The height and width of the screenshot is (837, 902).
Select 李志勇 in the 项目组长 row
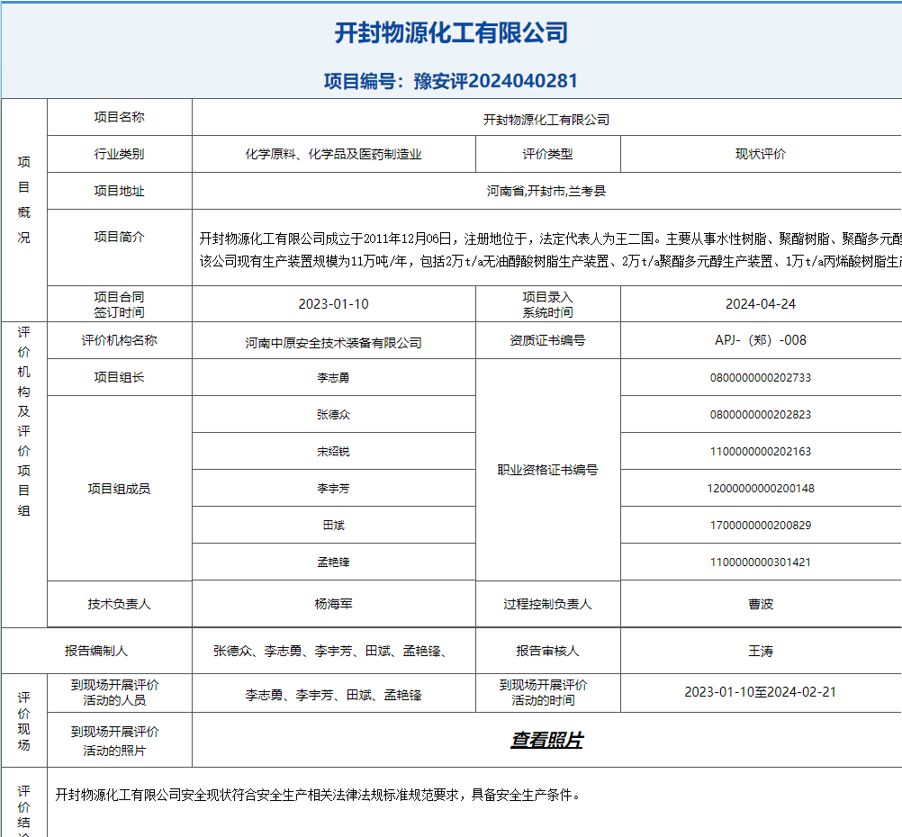(334, 378)
